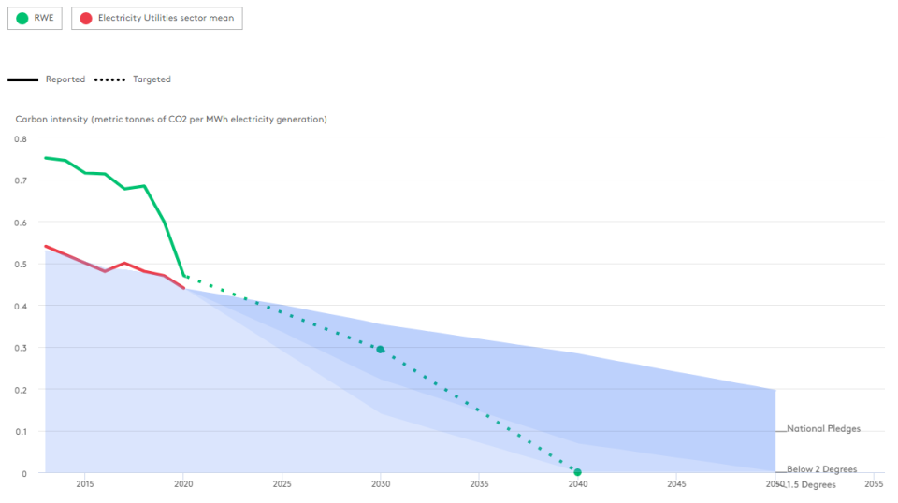
Task: Click the 2045 x-axis tick label
Action: click(x=676, y=484)
